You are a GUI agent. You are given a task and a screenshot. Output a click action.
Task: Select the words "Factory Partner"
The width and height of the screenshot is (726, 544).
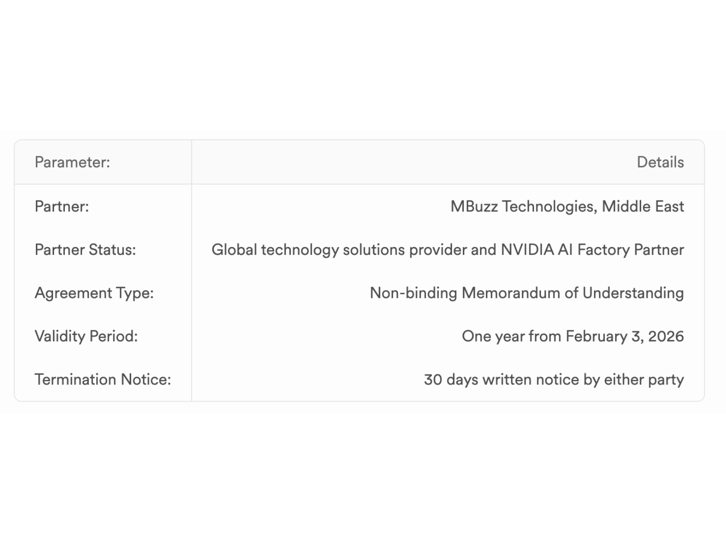click(630, 250)
